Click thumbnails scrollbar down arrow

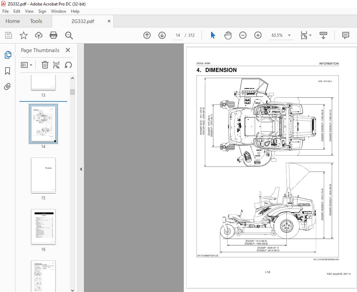pyautogui.click(x=72, y=290)
